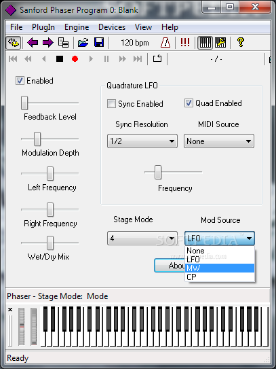
Task: Check the Sync Enabled checkbox
Action: tap(111, 103)
